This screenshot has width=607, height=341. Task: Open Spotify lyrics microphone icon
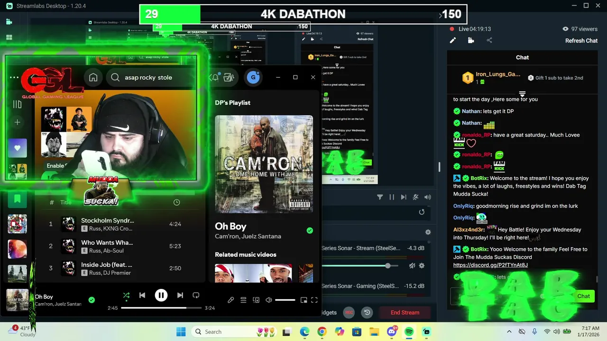pos(230,300)
